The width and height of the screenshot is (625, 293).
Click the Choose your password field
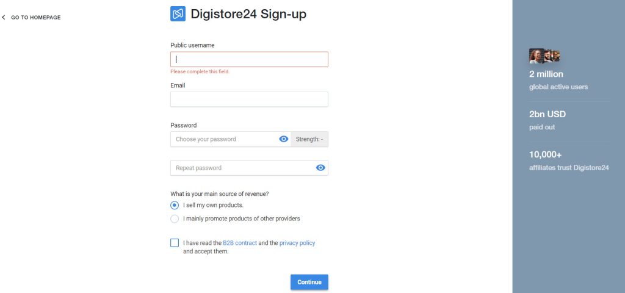coord(223,139)
